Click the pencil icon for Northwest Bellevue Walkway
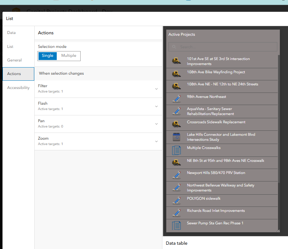This screenshot has width=288, height=249. pyautogui.click(x=177, y=188)
